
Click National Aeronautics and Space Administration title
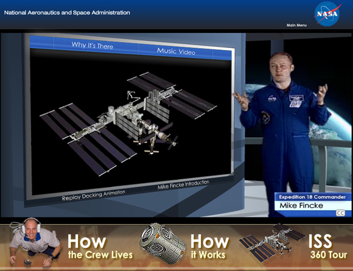(x=67, y=13)
